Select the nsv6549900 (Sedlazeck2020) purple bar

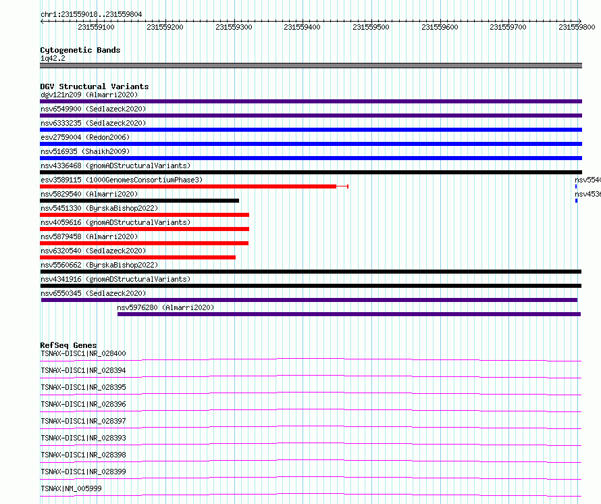[311, 116]
